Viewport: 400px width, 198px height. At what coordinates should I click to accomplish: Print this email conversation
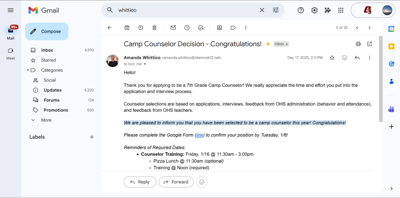[358, 44]
